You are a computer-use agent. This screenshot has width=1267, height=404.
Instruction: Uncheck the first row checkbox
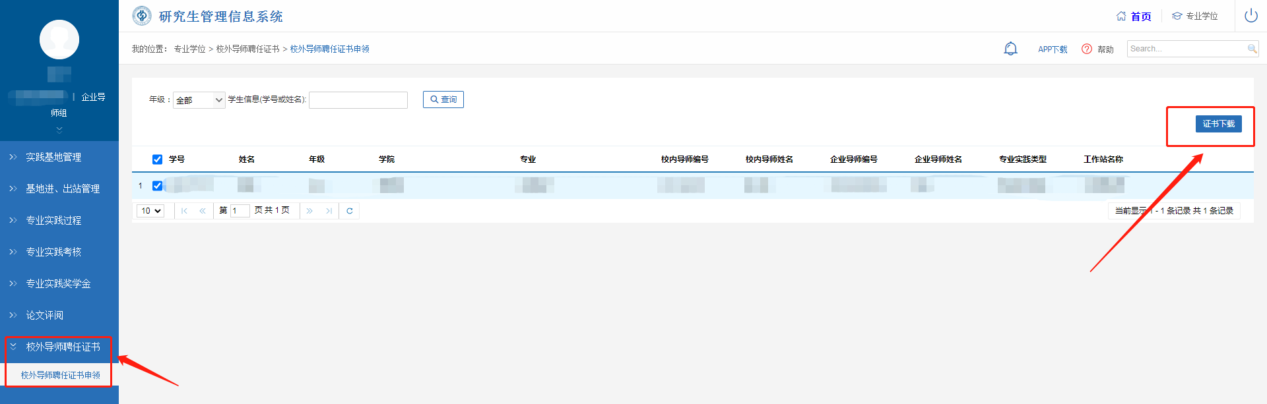157,186
